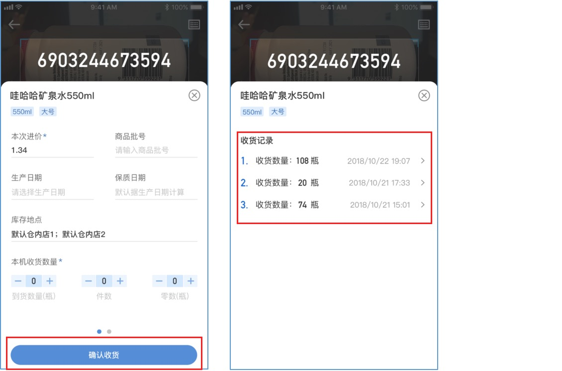
Task: Close the 收货记录 sheet on right screen
Action: pos(424,96)
